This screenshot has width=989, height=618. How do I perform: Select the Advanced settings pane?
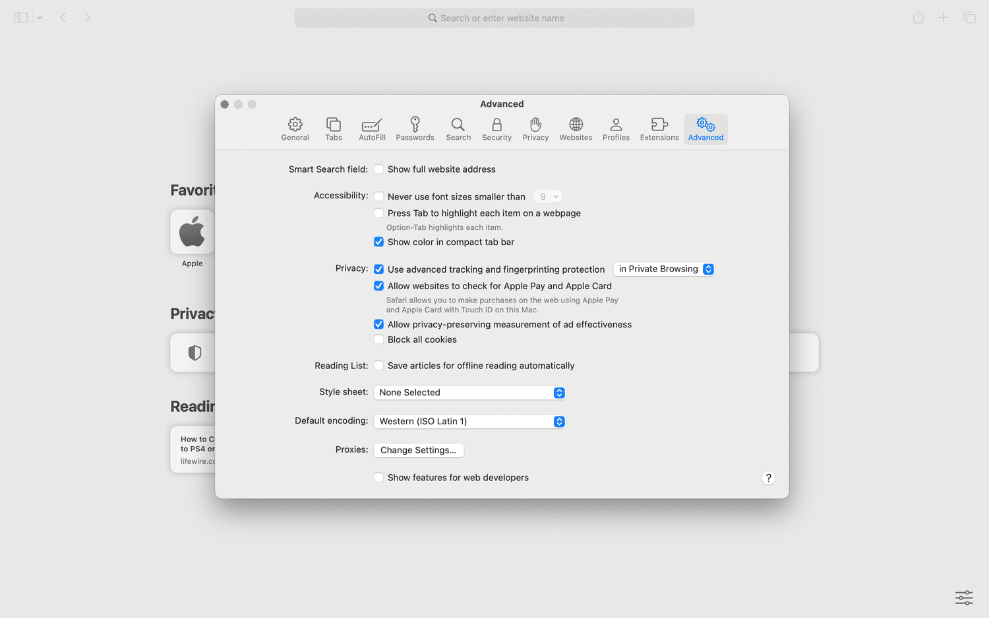(705, 129)
